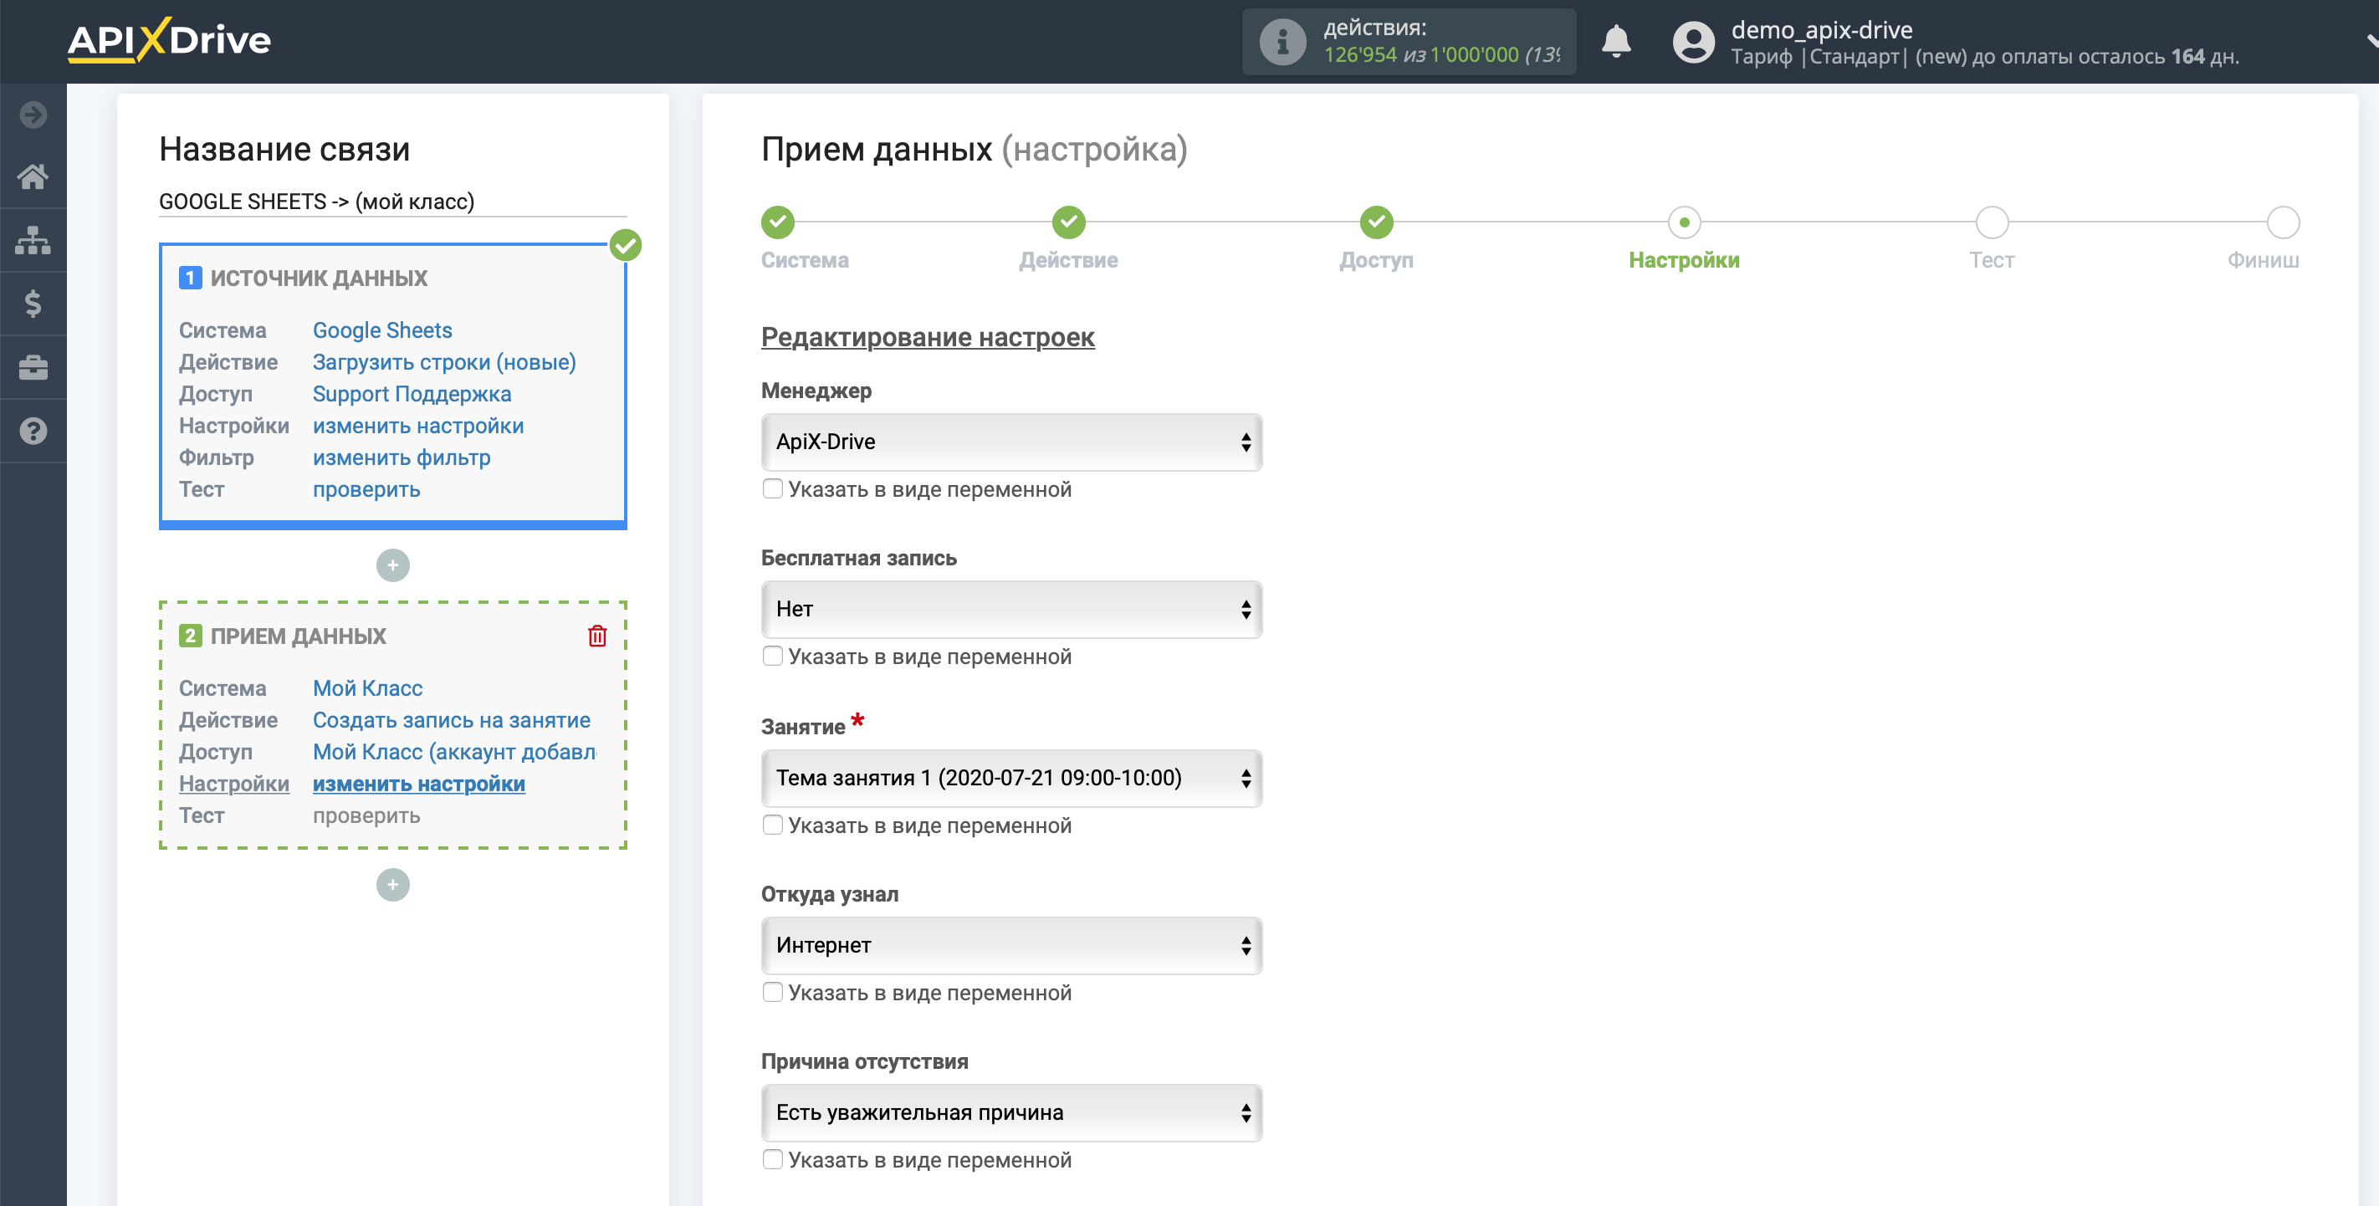Screen dimensions: 2379x1206
Task: Select the Доступ wizard step label
Action: click(1376, 260)
